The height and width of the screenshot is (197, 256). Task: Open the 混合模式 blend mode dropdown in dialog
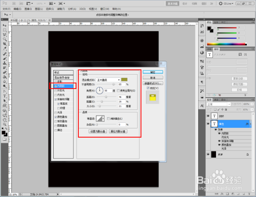108,80
